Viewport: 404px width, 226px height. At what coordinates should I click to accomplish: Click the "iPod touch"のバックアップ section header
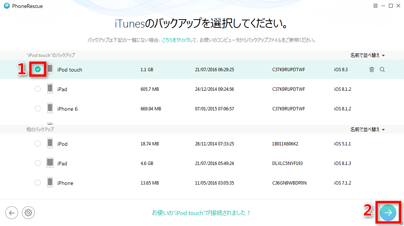click(x=51, y=55)
